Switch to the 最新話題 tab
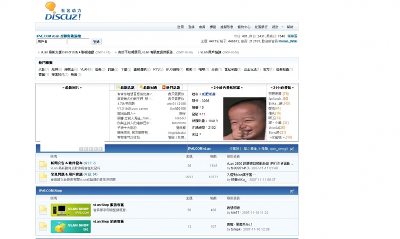The width and height of the screenshot is (400, 239). [126, 87]
